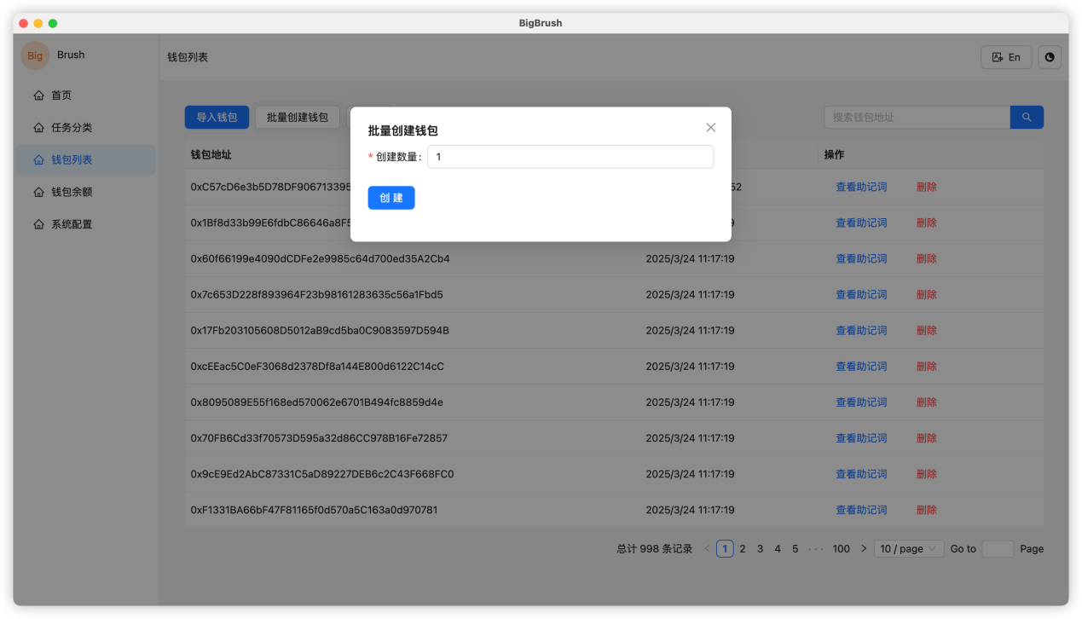Go to next page arrow

[x=864, y=549]
